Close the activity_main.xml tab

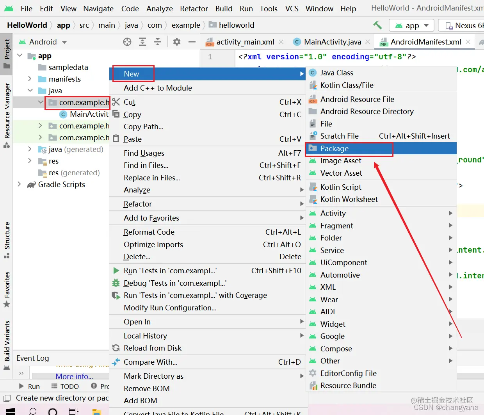(x=282, y=42)
